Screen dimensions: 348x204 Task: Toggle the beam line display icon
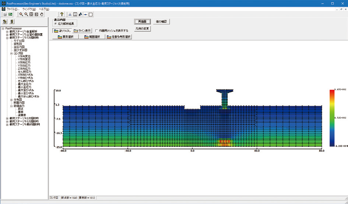[x=85, y=14]
